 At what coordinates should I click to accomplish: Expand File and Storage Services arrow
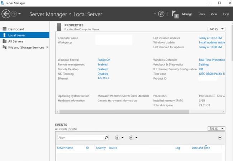click(47, 47)
